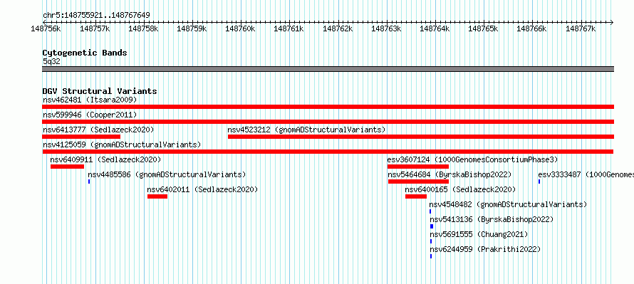Select the nsv5464684 (ByrskaBishop2022) red bar
Image resolution: width=634 pixels, height=284 pixels.
[x=418, y=182]
